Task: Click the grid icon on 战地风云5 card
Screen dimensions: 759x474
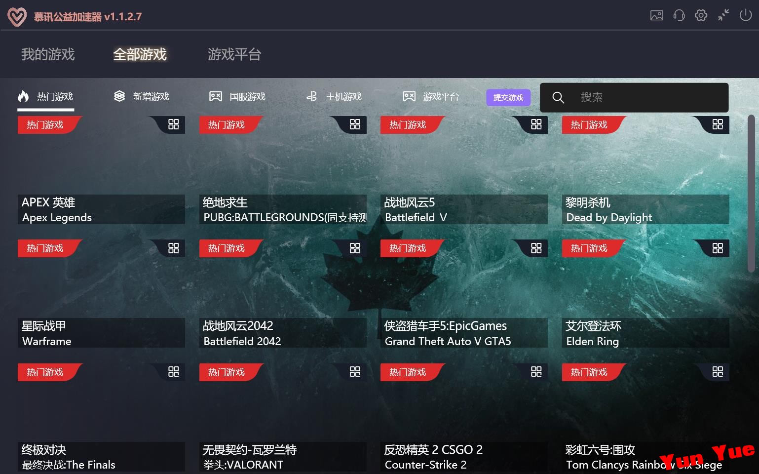Action: tap(536, 124)
